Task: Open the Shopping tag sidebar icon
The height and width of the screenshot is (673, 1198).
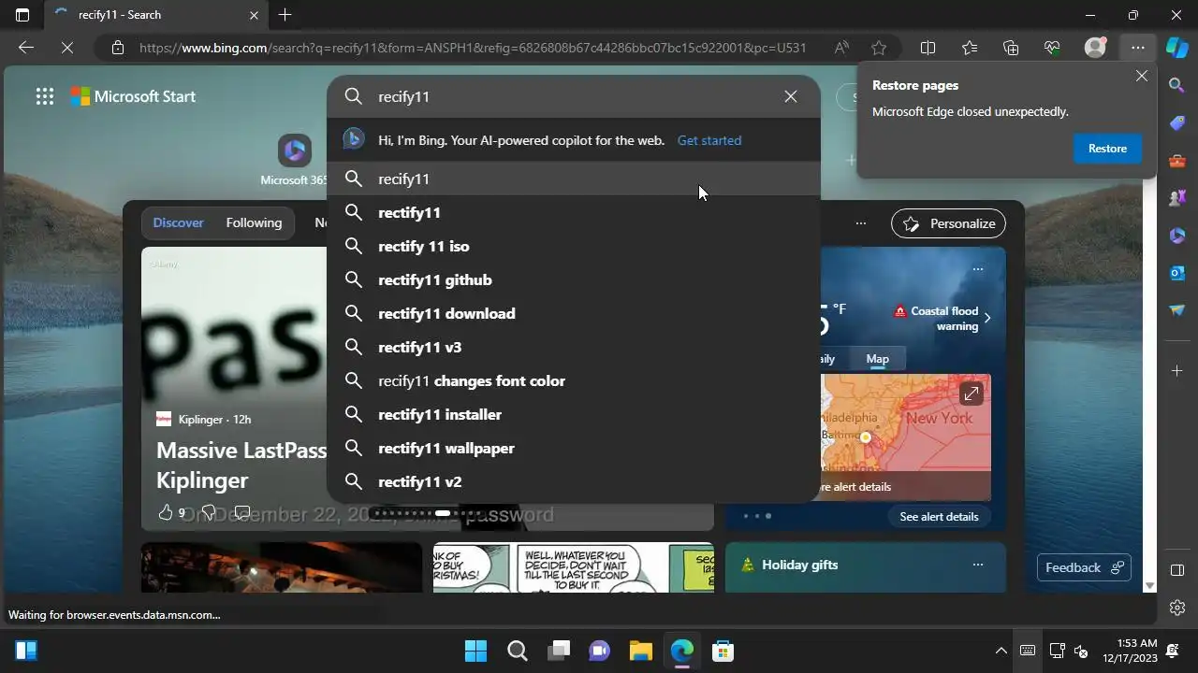Action: coord(1177,122)
